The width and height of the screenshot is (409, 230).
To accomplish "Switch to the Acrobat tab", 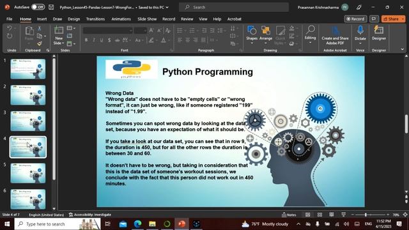I will click(x=235, y=19).
